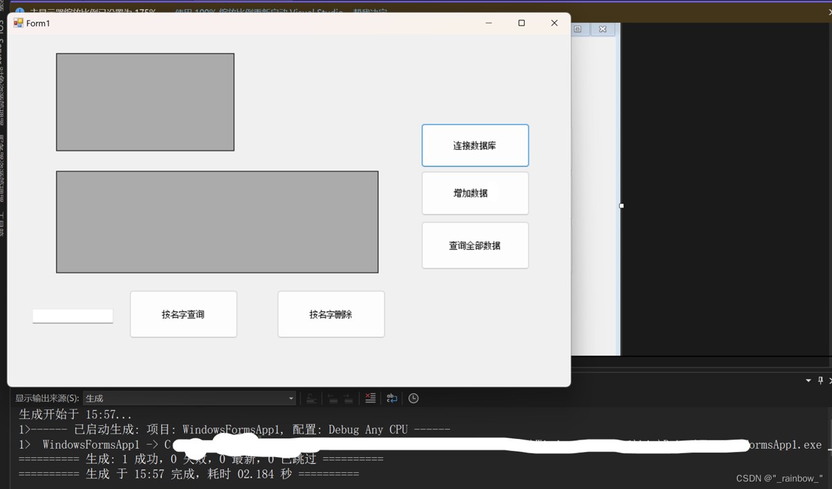Go to previous message icon in output toolbar
This screenshot has height=489, width=832.
(333, 398)
